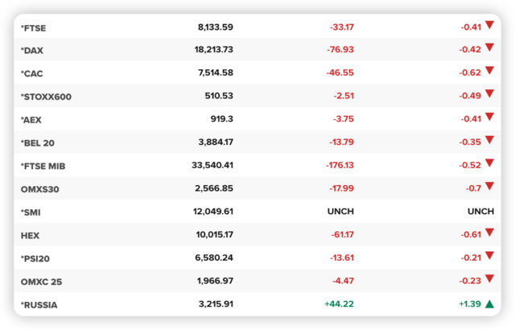515x330 pixels.
Task: Click the RUSSIA change value +44.22
Action: pos(340,304)
